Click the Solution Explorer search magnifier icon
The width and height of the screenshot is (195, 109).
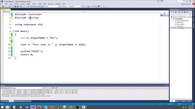pyautogui.click(x=190, y=15)
